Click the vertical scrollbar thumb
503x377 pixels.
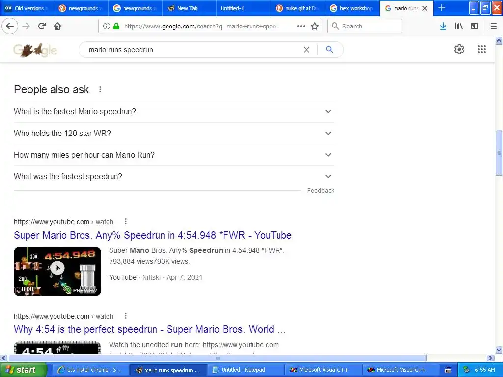(x=499, y=153)
